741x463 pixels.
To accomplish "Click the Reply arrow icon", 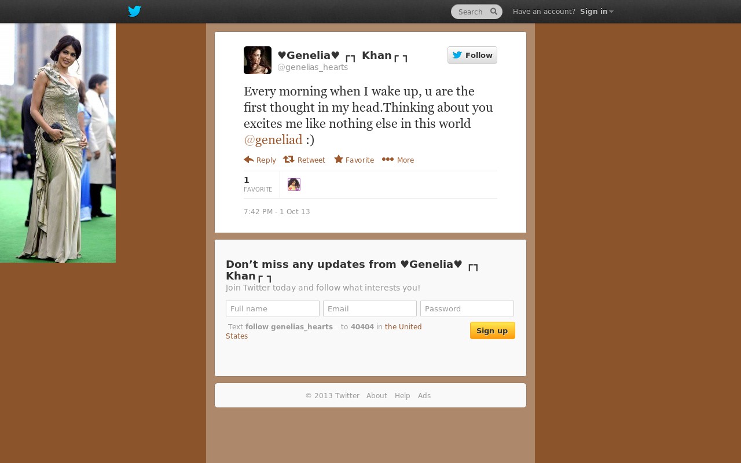I will (249, 160).
